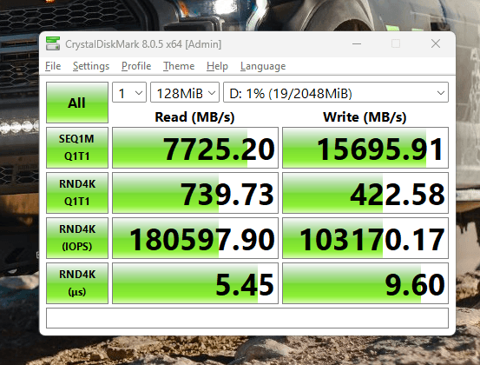Close the CrystalDiskMark window

[436, 43]
